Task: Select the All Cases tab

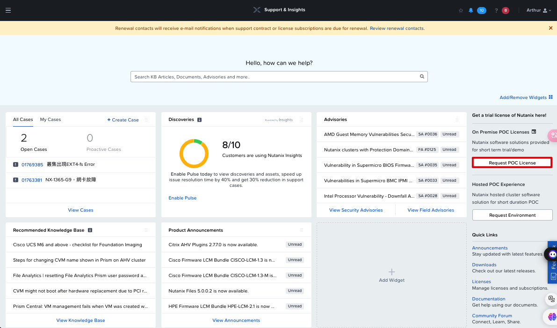Action: click(x=23, y=120)
